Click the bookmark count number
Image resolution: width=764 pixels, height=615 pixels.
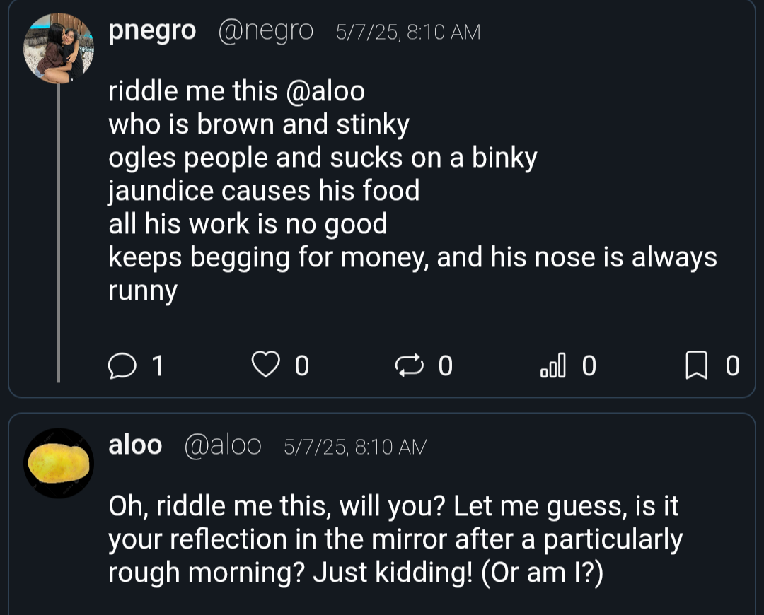click(732, 365)
